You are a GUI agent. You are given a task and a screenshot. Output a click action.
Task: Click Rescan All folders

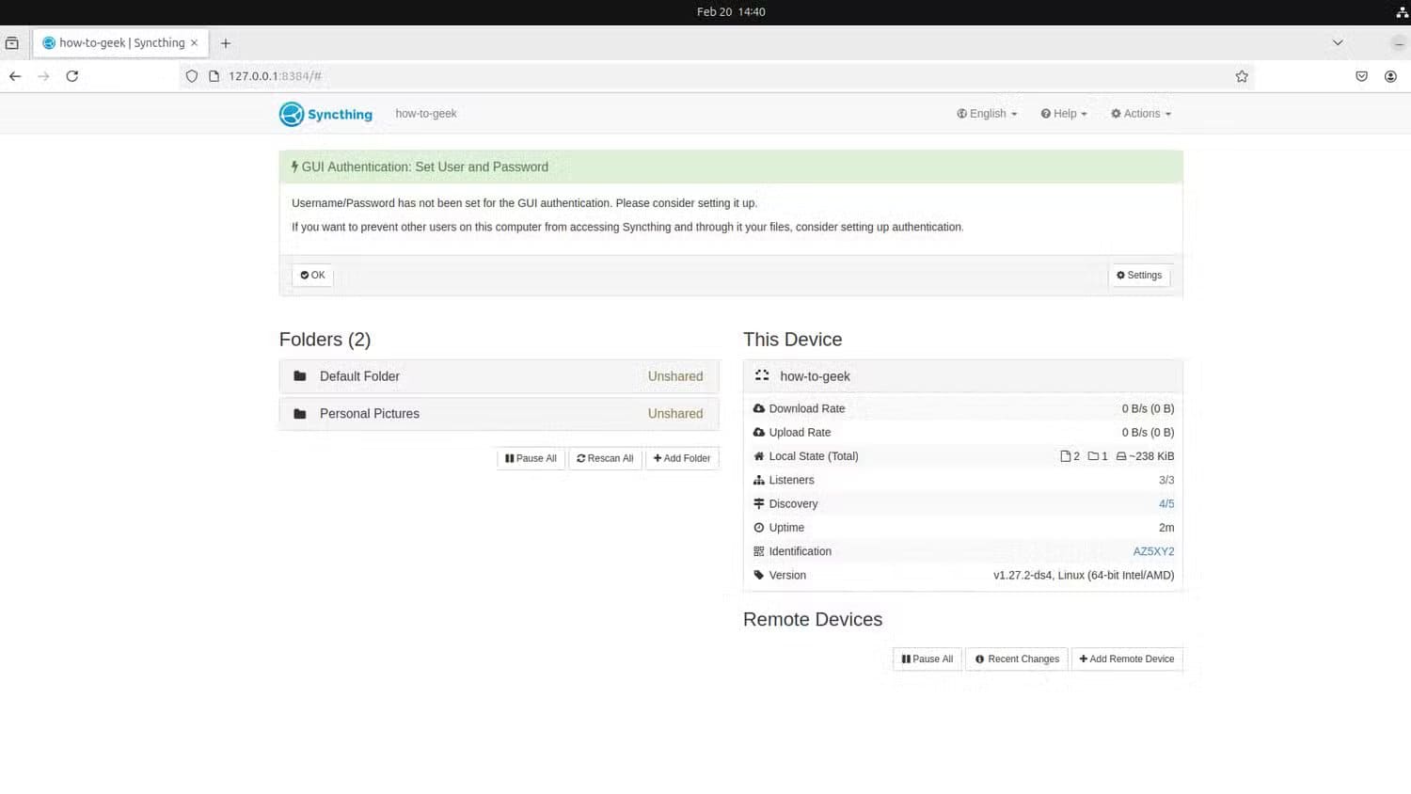pyautogui.click(x=605, y=458)
